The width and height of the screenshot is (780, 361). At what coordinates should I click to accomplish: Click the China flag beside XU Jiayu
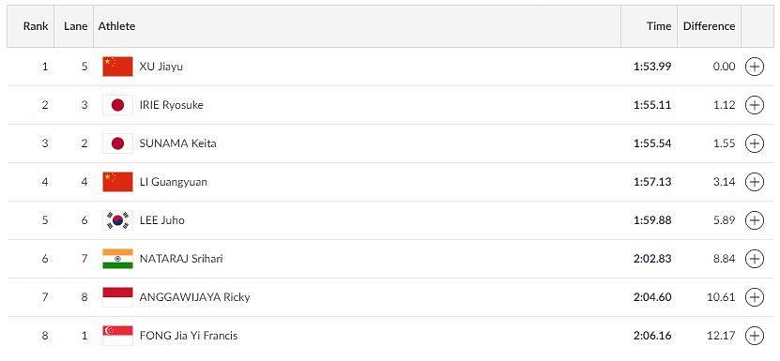point(118,67)
